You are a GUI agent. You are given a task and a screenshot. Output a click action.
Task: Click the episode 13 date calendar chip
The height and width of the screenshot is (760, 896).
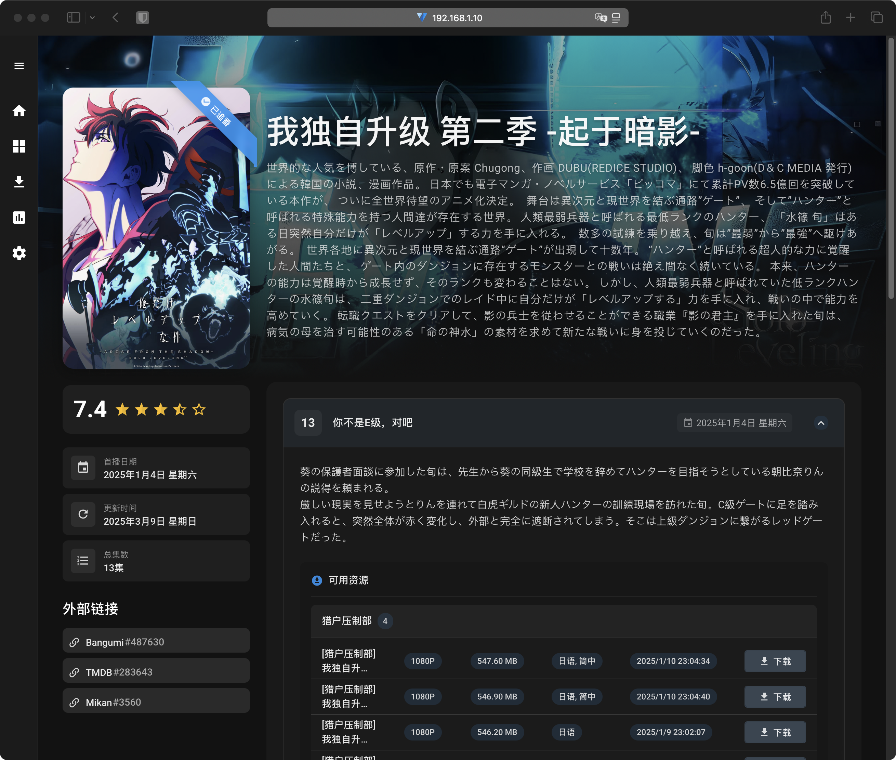tap(735, 423)
